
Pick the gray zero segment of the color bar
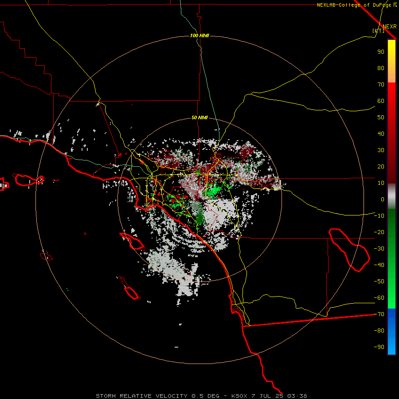pos(391,196)
